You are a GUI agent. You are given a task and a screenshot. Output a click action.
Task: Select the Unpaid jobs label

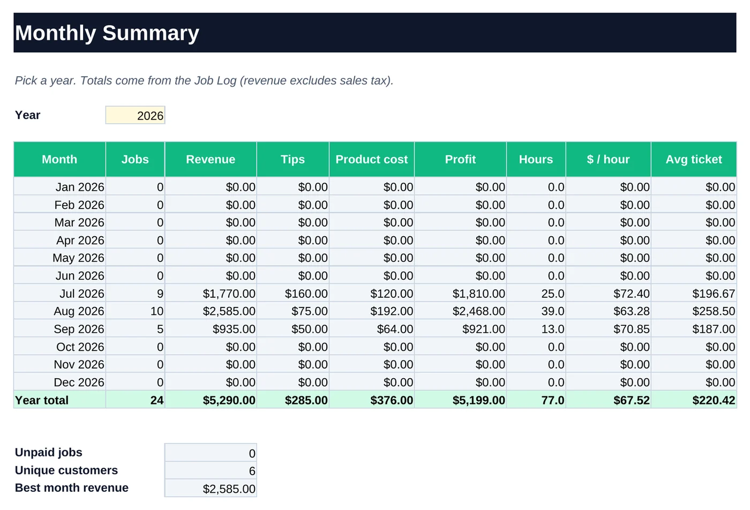pos(49,452)
